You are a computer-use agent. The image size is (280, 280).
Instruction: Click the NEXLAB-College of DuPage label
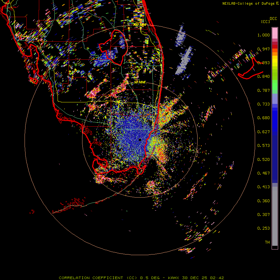pyautogui.click(x=250, y=3)
